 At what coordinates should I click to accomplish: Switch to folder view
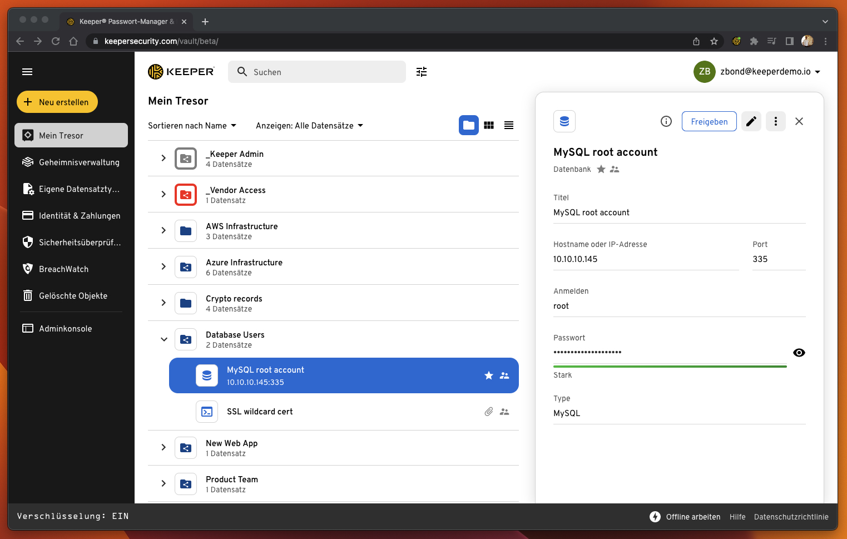(469, 125)
